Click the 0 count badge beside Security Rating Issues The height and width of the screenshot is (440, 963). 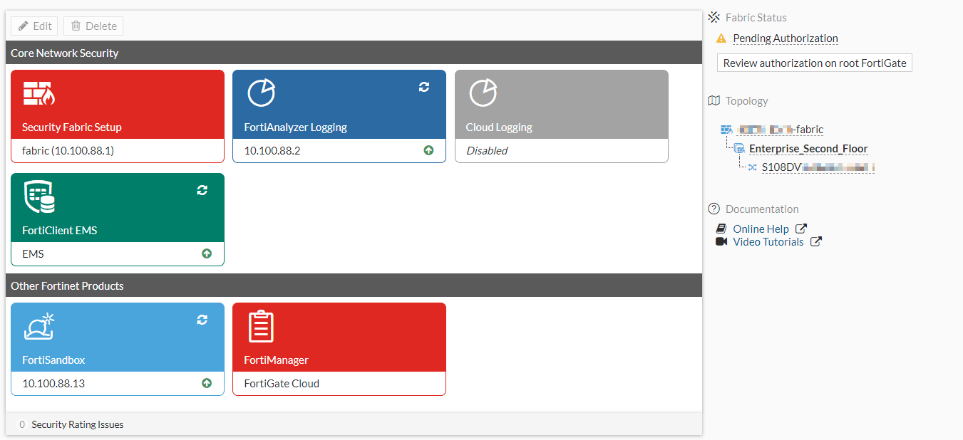[x=22, y=424]
